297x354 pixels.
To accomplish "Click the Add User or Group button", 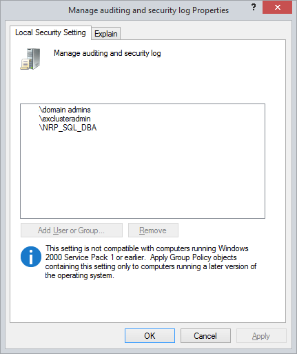I will (x=72, y=230).
